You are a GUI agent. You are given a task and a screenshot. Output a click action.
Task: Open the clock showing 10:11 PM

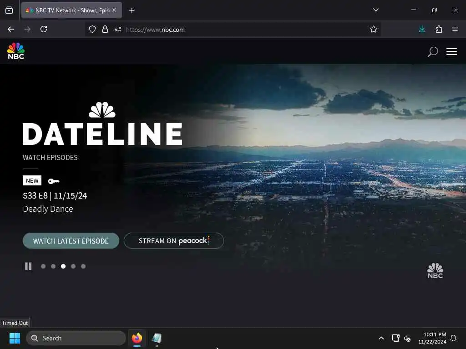click(432, 338)
